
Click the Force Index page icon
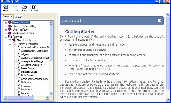tap(19, 90)
